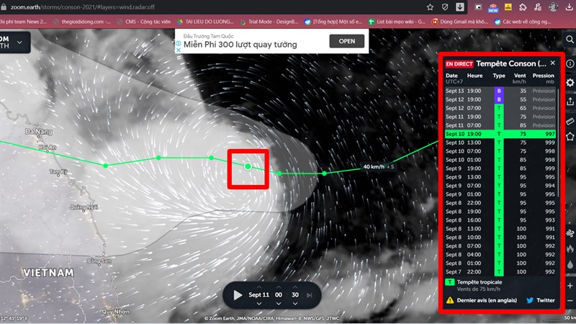Open the extensions puzzle menu
This screenshot has width=576, height=324.
click(x=523, y=7)
